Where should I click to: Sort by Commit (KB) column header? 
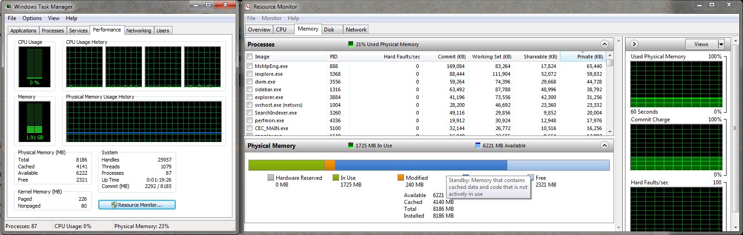click(445, 57)
